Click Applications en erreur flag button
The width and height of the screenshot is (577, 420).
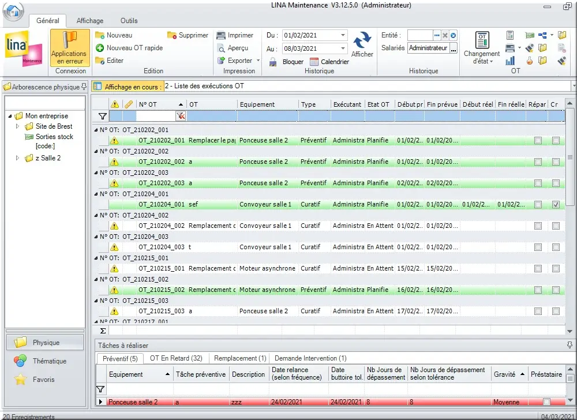coord(70,47)
